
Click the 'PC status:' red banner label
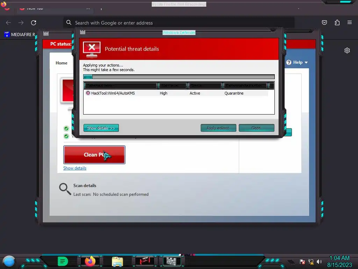click(61, 44)
